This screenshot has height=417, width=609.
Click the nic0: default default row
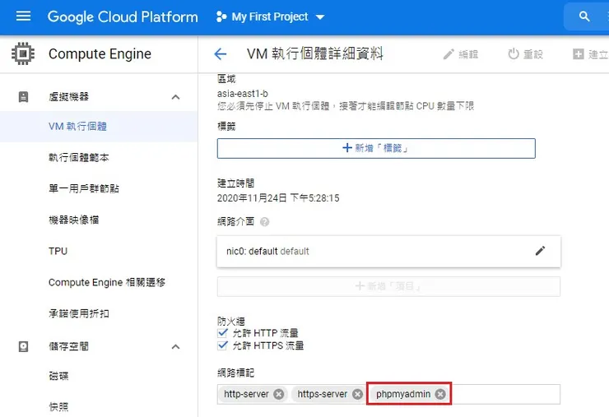[x=388, y=251]
